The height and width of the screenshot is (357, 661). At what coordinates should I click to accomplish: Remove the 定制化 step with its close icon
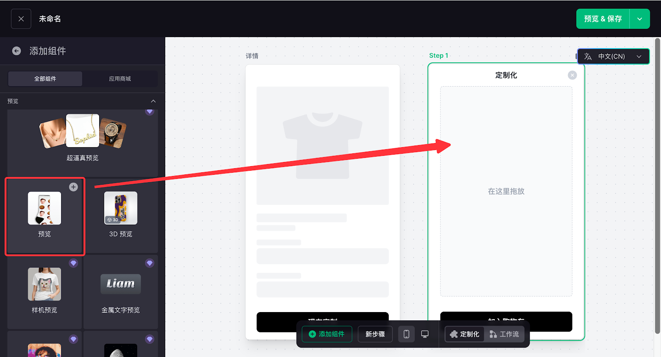(x=572, y=75)
